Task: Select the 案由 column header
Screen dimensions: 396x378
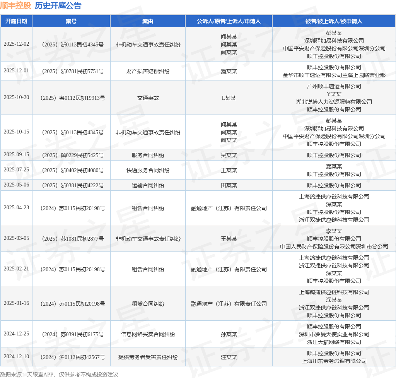Action: click(x=148, y=21)
